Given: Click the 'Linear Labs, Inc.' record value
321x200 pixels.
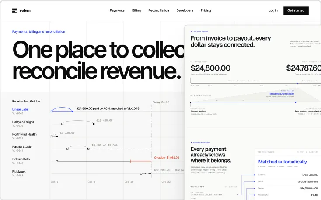Looking at the screenshot, I should click(310, 175).
